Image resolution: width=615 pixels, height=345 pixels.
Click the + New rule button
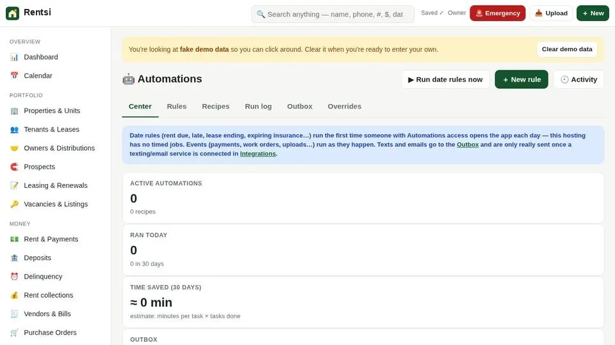[x=521, y=79]
